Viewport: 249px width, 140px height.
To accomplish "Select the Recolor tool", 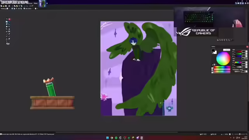I will coord(9,39).
